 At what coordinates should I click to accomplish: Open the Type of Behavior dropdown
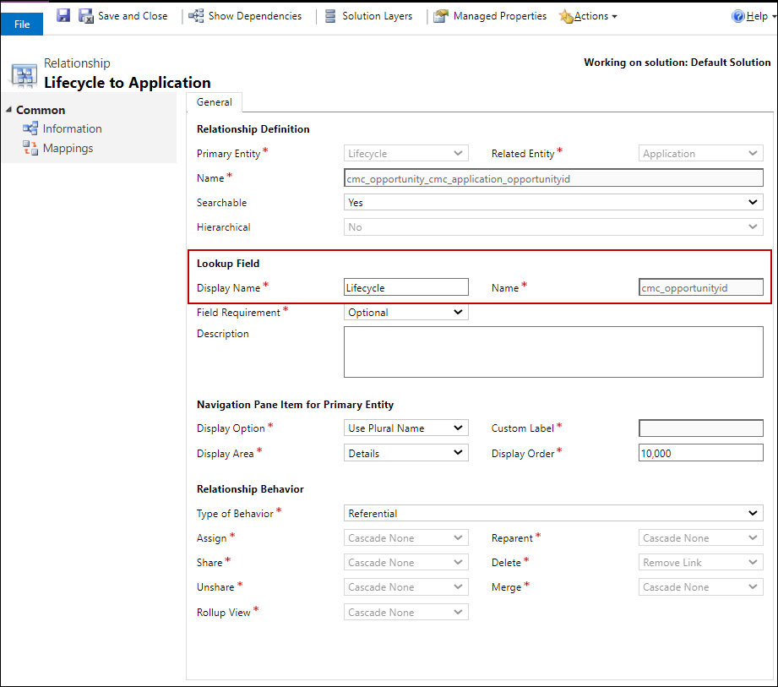tap(554, 514)
